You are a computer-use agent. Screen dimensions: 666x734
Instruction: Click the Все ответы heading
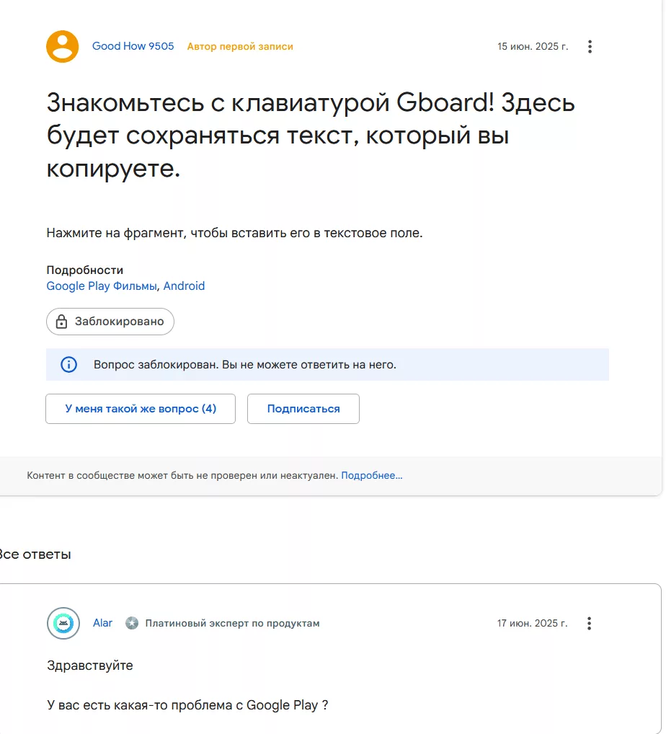(x=35, y=554)
